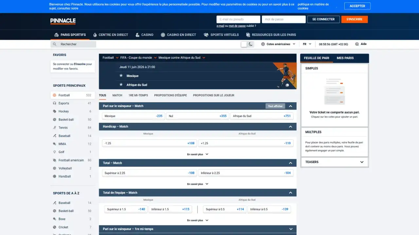Click the Pinnacle logo
Viewport: 419px width, 235px height.
[63, 21]
